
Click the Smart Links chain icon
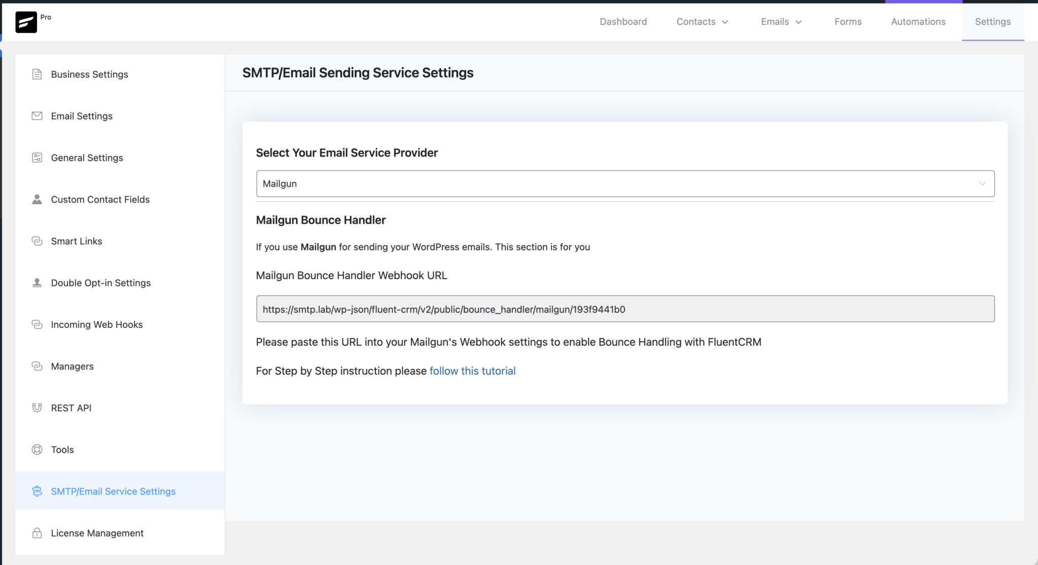click(37, 241)
